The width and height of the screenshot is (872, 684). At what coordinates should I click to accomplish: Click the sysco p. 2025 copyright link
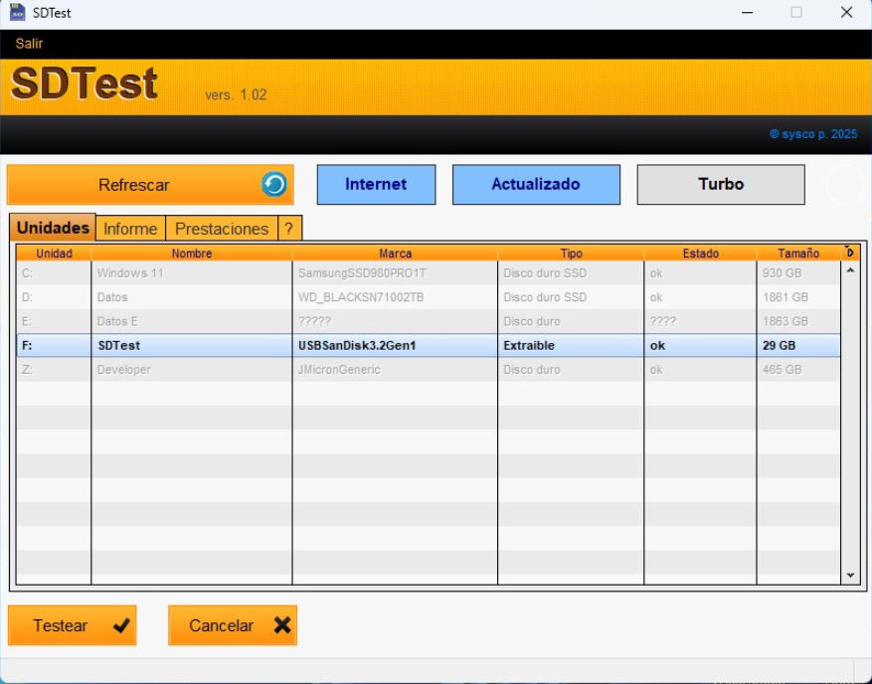pos(812,133)
